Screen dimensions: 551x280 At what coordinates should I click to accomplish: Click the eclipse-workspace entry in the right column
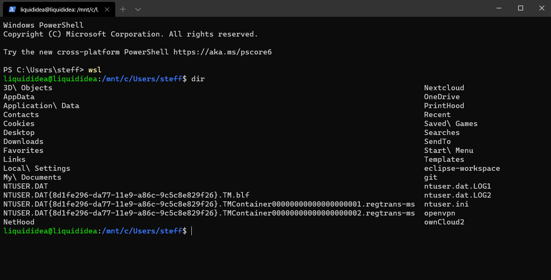point(462,168)
